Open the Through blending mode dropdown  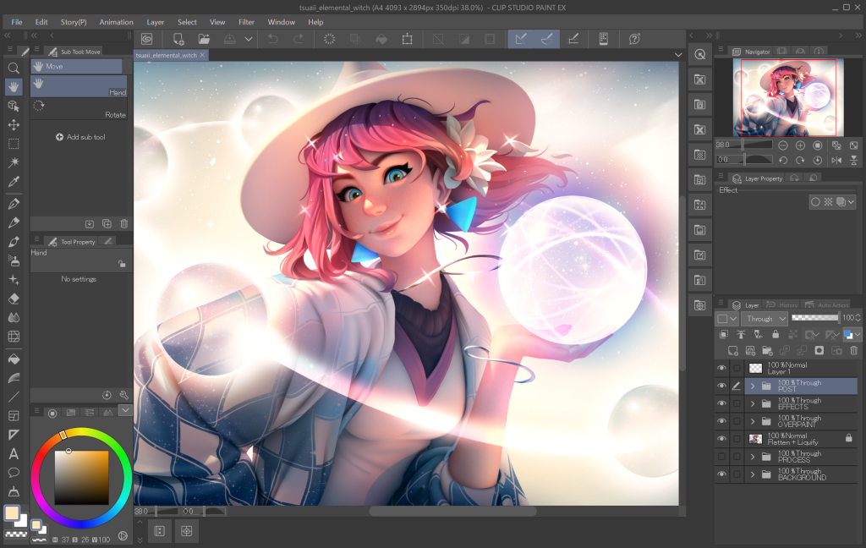coord(765,319)
